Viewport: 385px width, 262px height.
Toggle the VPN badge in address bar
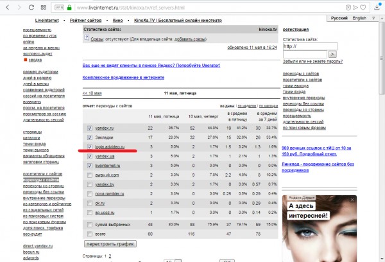point(59,8)
